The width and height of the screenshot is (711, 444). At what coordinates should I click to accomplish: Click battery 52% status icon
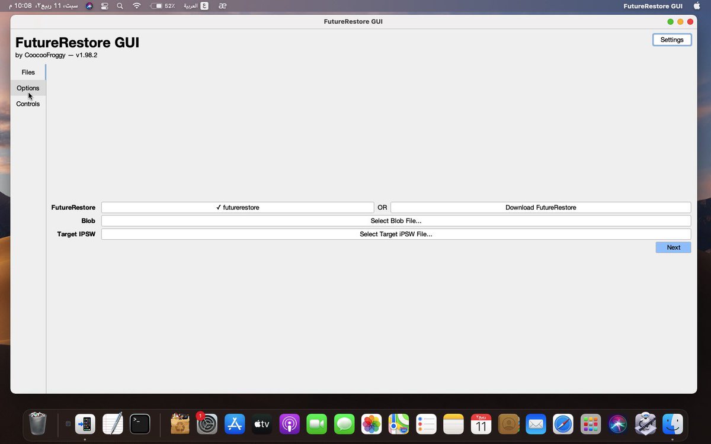[162, 6]
